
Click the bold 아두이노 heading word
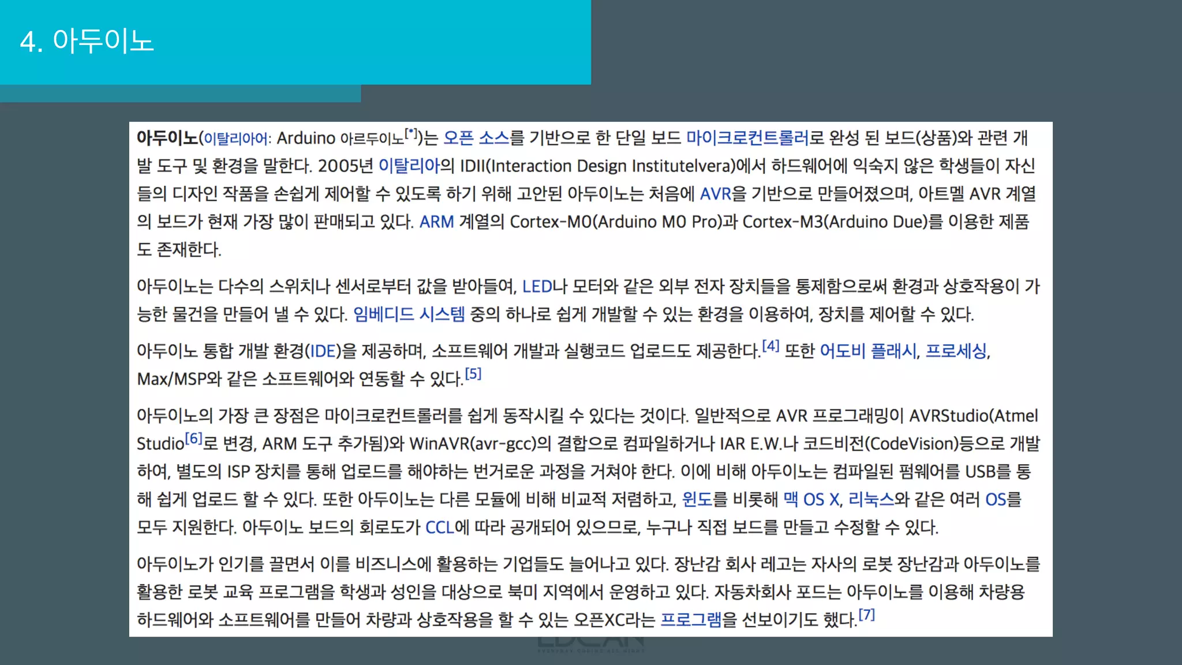pyautogui.click(x=167, y=138)
